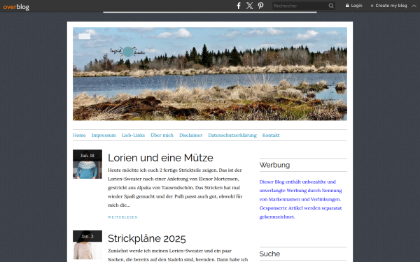Click the Strickpläne post excerpt text
The image size is (420, 262).
(178, 255)
